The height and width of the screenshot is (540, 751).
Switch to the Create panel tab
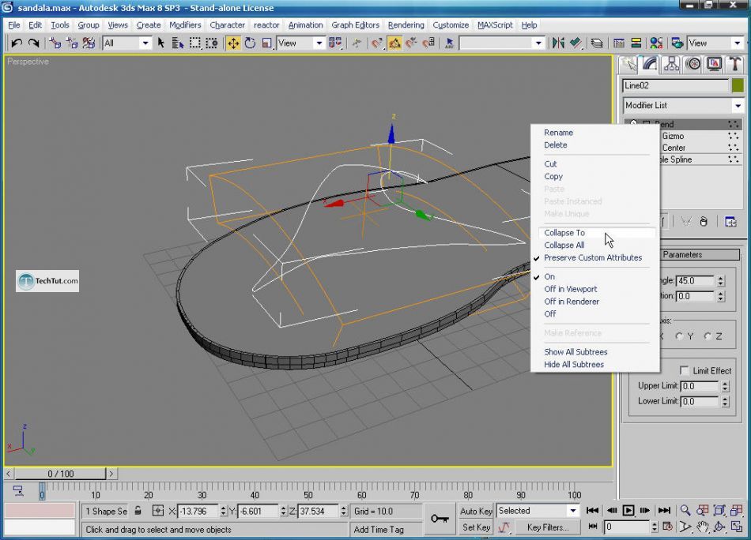coord(628,65)
